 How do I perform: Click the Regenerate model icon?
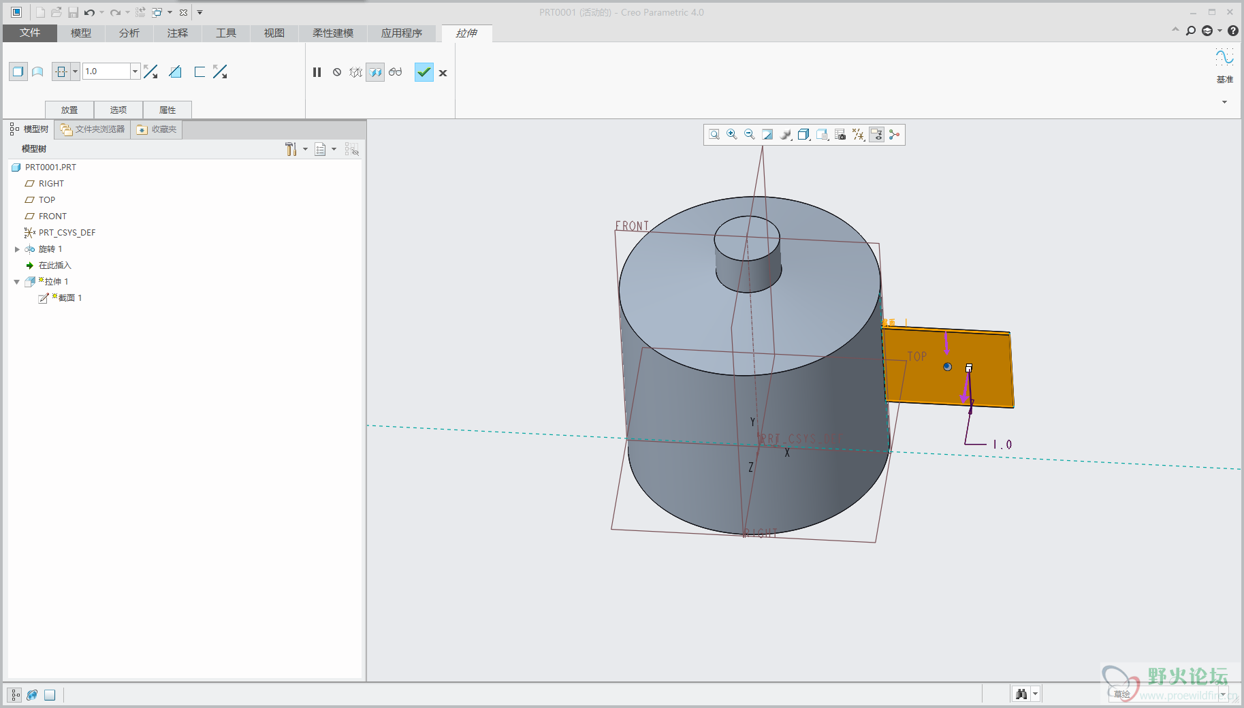pyautogui.click(x=140, y=12)
